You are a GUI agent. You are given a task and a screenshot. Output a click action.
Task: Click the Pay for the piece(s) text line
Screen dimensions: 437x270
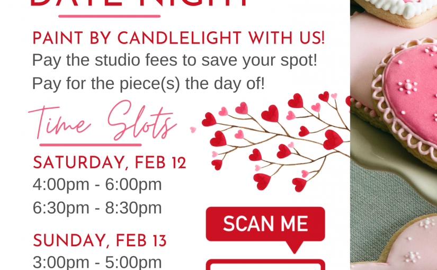point(148,84)
